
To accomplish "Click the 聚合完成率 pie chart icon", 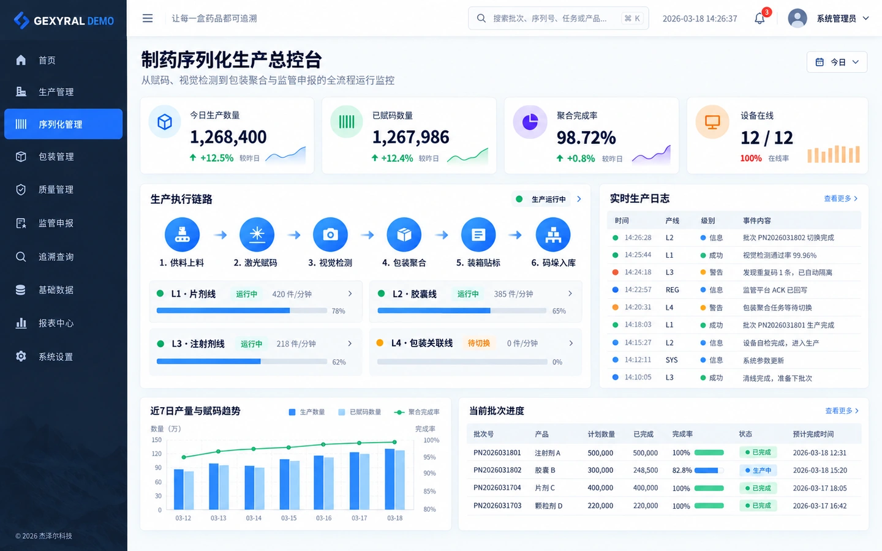I will (x=530, y=122).
